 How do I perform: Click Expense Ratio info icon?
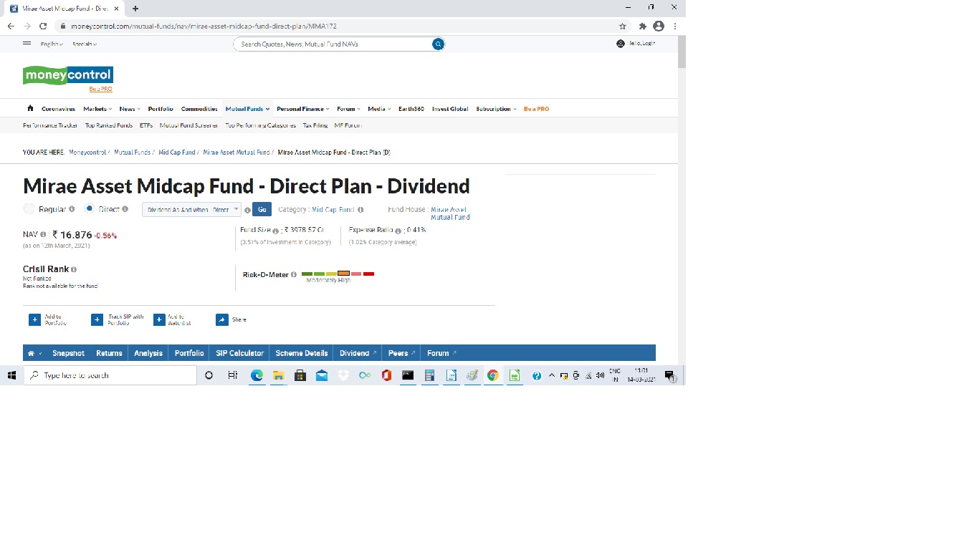(x=398, y=231)
